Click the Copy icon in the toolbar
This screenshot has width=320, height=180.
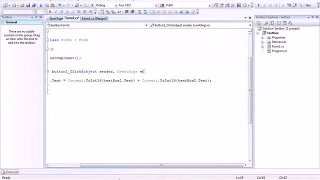[x=46, y=5]
